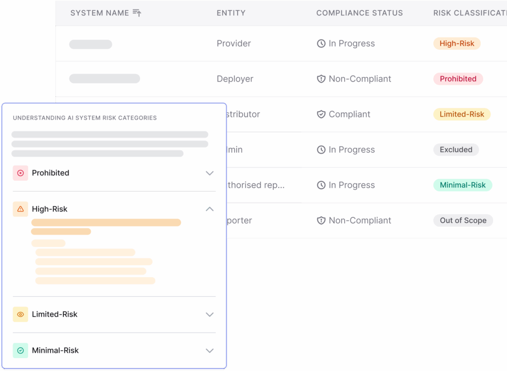
Task: Click the yellow Limited-Risk eye icon
Action: coord(20,314)
